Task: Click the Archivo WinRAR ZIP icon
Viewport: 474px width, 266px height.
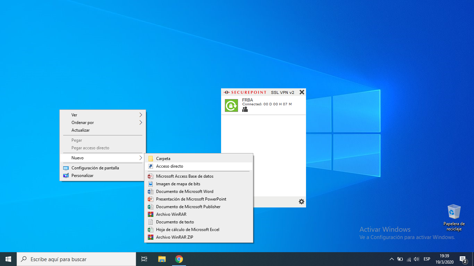Action: (x=151, y=237)
